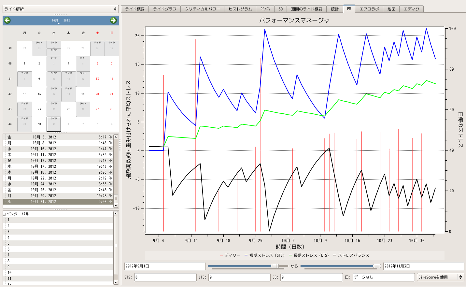Click the LTS value input field
Image resolution: width=466 pixels, height=287 pixels.
[240, 277]
